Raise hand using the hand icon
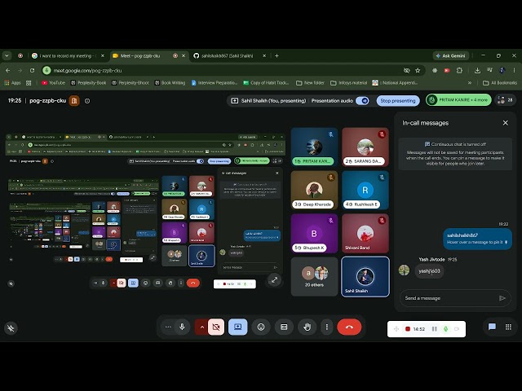This screenshot has width=522, height=391. (307, 327)
